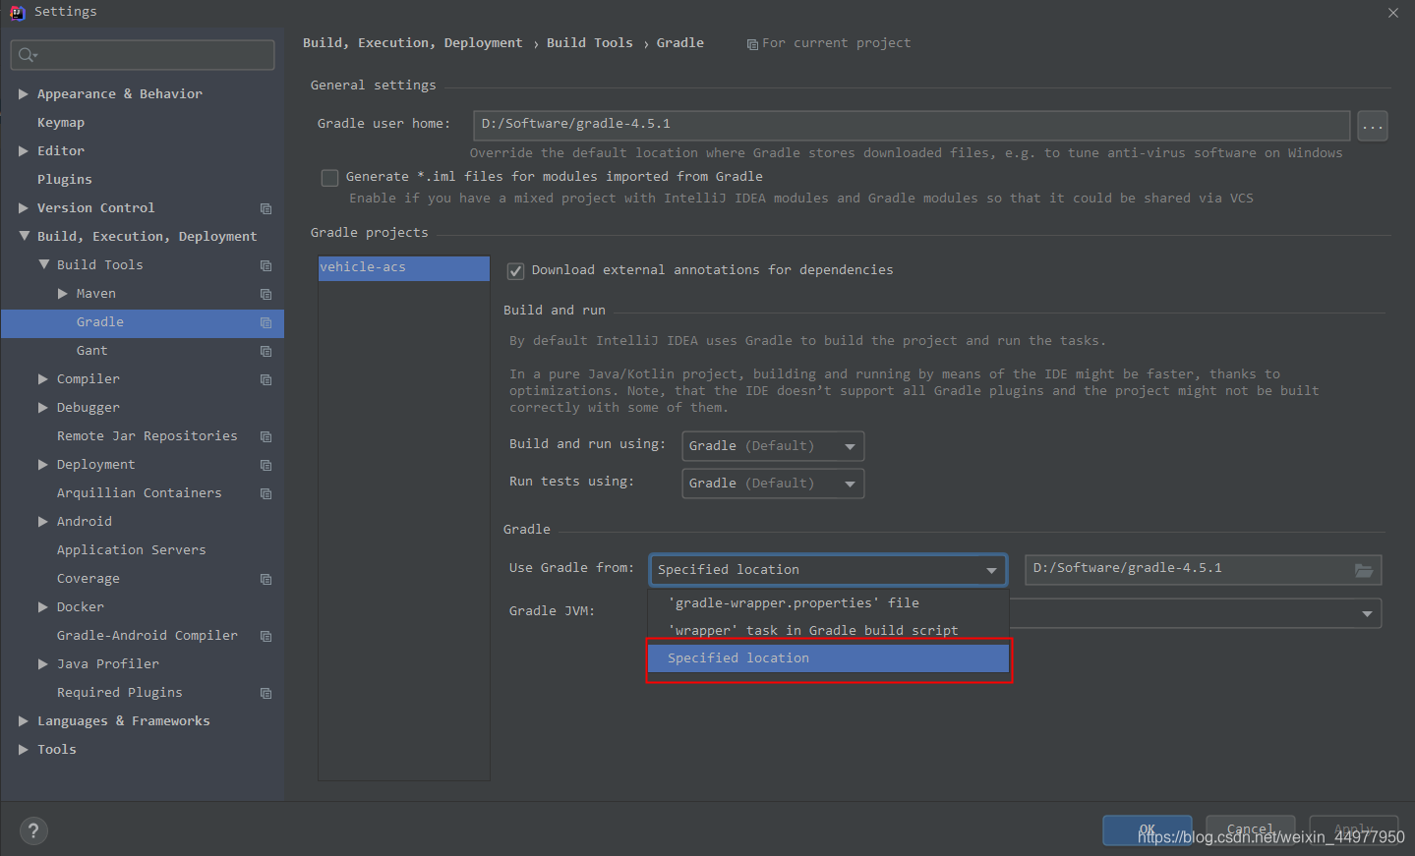Open the Run tests using dropdown
Screen dimensions: 1415x856
773,484
